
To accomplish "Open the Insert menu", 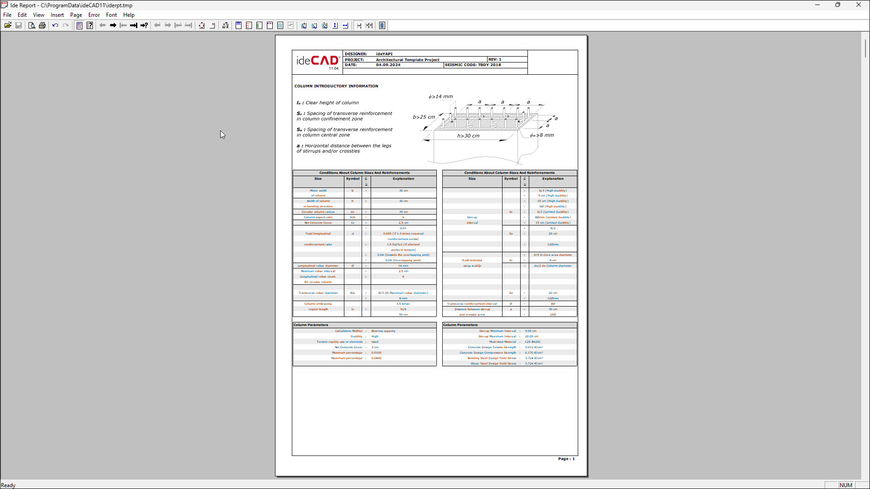I will coord(57,15).
